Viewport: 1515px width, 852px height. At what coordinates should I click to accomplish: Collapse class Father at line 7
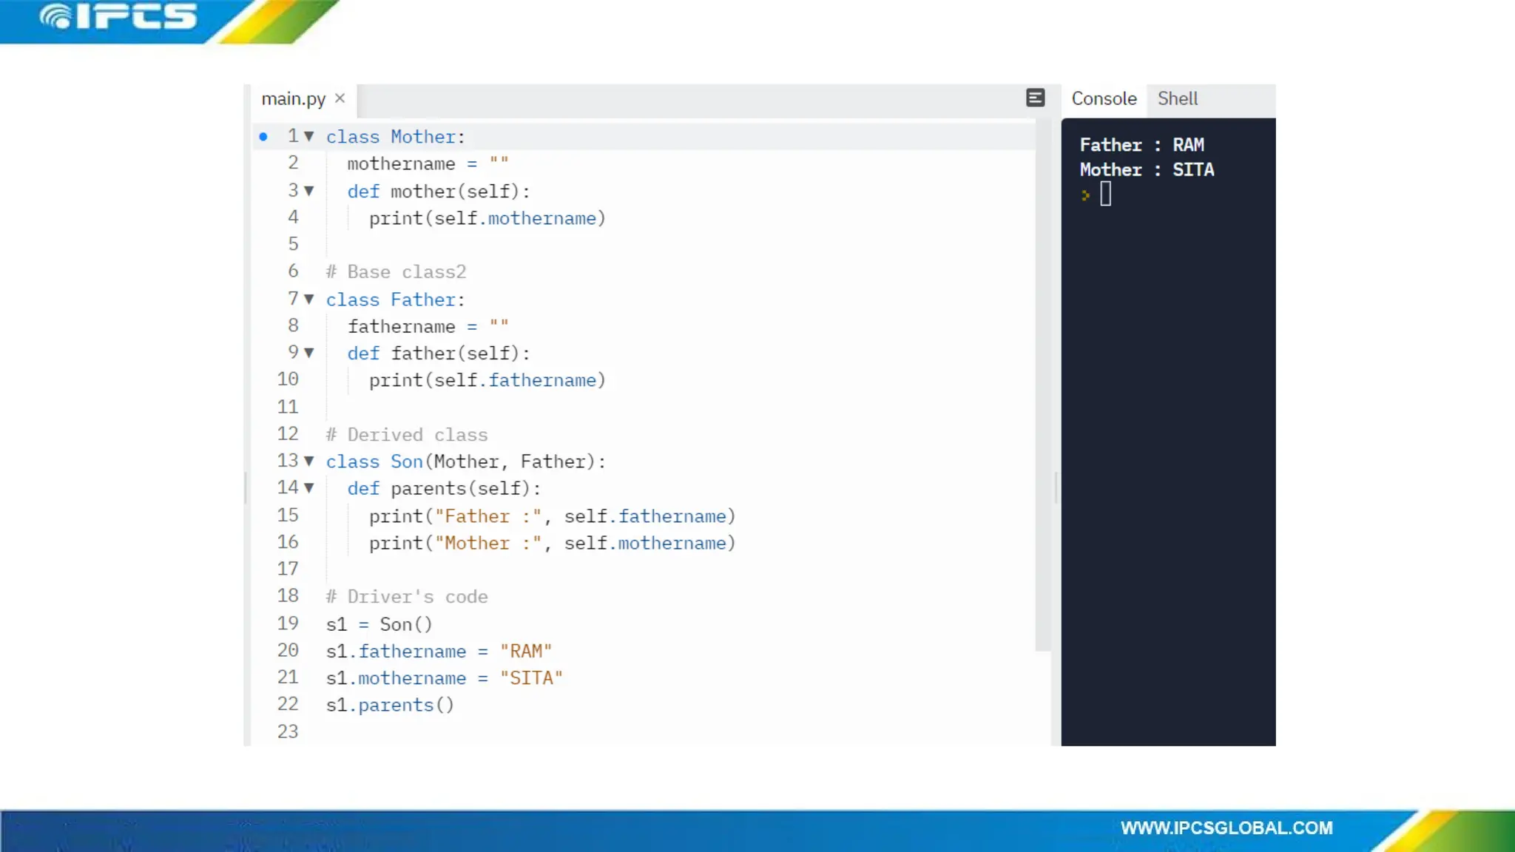click(x=309, y=300)
